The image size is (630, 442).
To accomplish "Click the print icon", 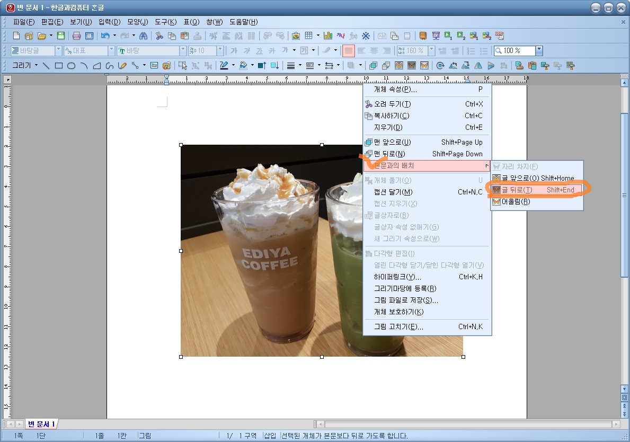I will (x=76, y=36).
